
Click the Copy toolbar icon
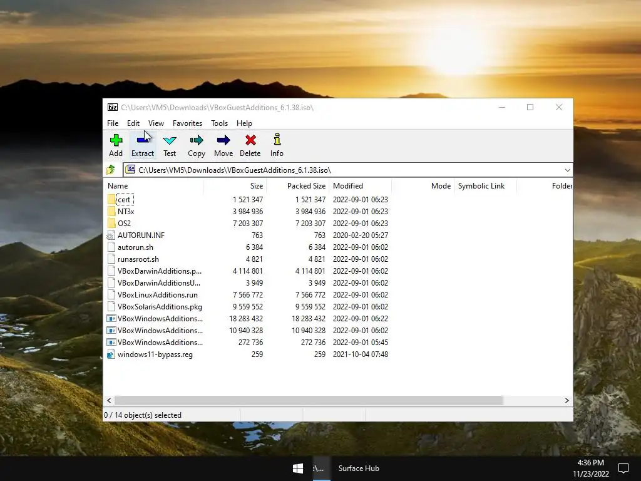[x=197, y=140]
